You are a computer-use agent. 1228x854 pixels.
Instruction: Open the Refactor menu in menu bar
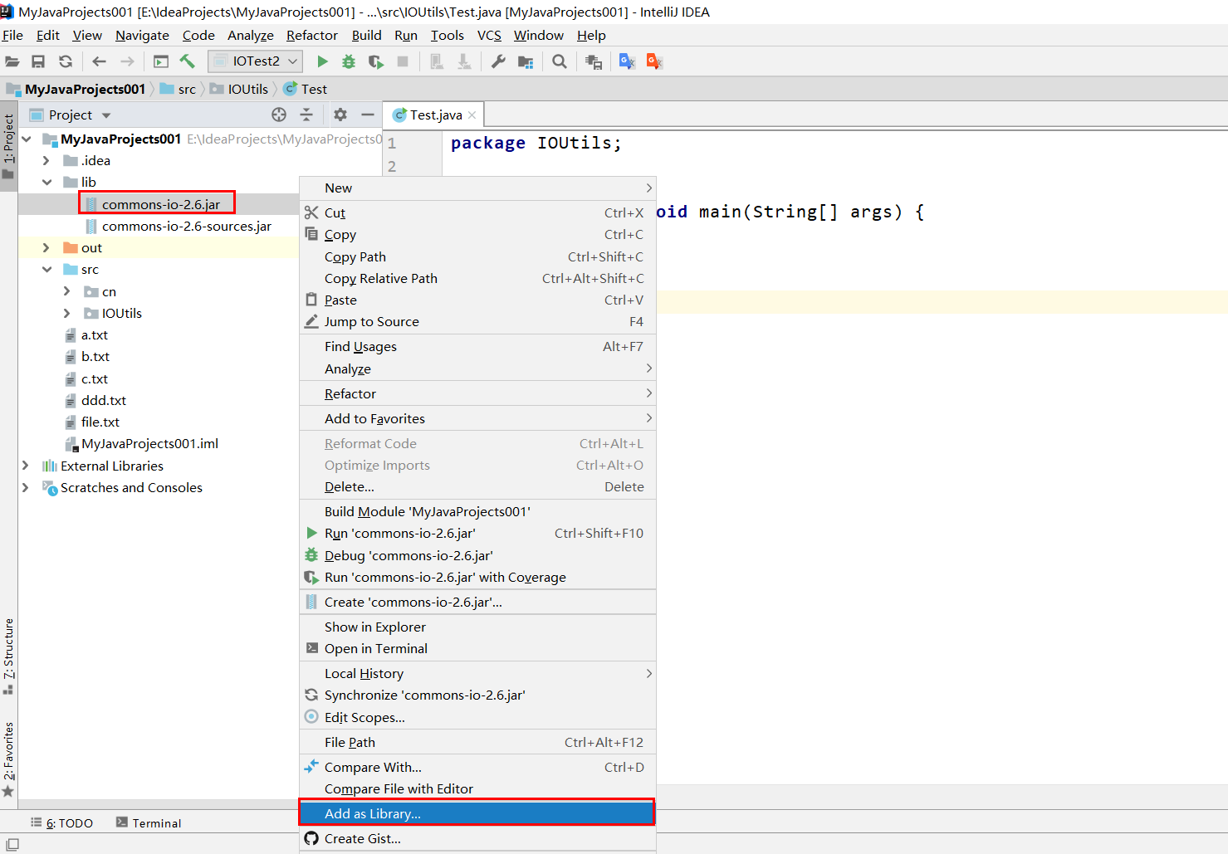tap(311, 35)
